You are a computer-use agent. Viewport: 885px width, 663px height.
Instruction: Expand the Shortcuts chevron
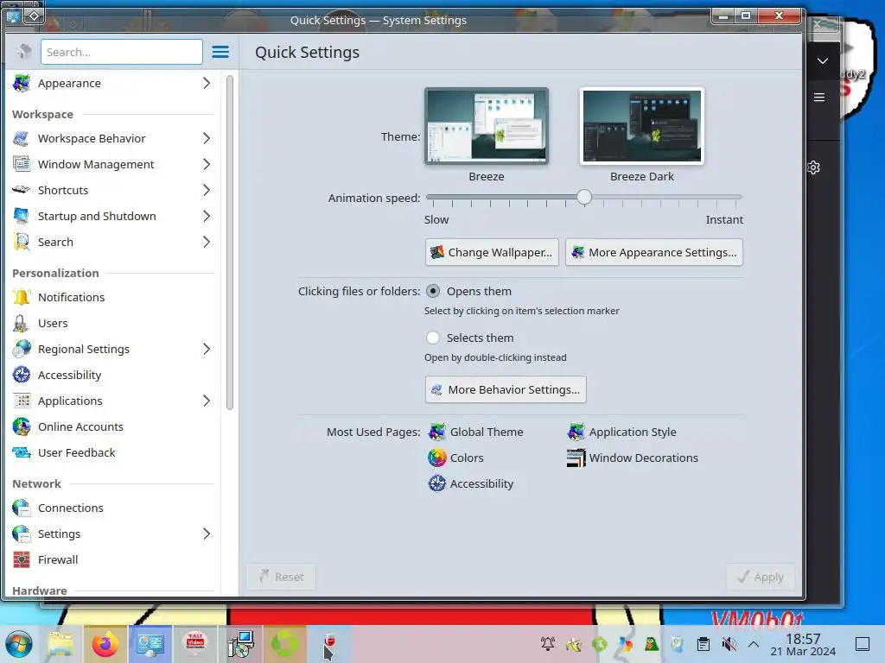tap(207, 191)
